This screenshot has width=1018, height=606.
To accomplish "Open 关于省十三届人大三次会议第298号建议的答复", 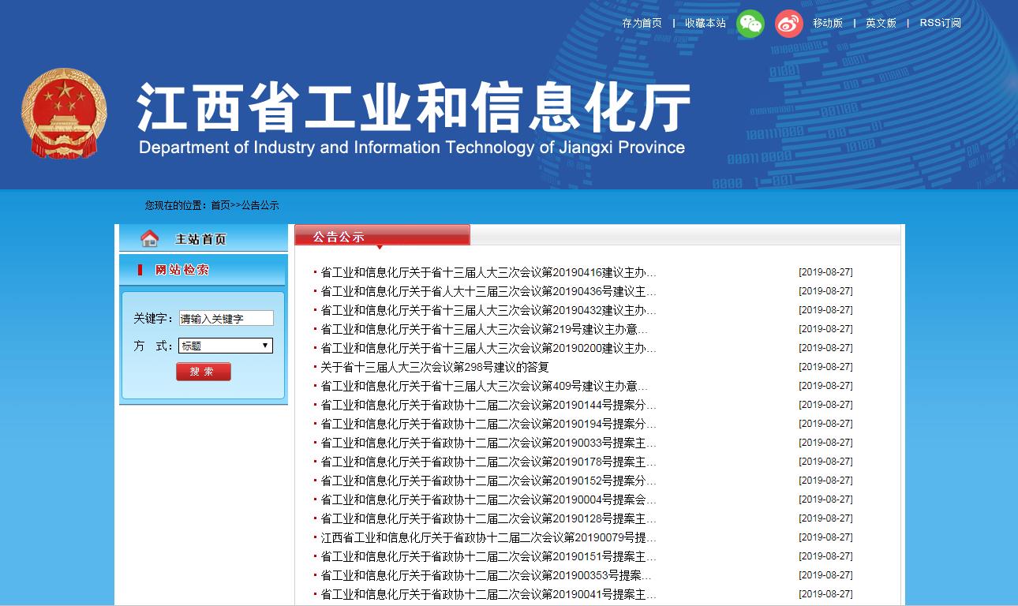I will [x=434, y=367].
